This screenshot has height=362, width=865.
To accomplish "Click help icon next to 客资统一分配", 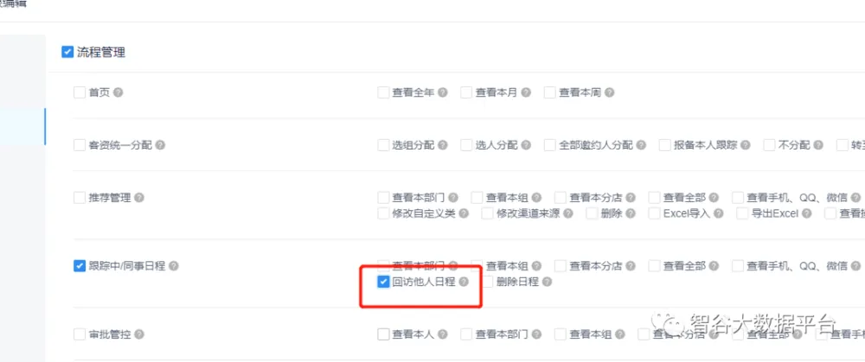I will [x=160, y=145].
